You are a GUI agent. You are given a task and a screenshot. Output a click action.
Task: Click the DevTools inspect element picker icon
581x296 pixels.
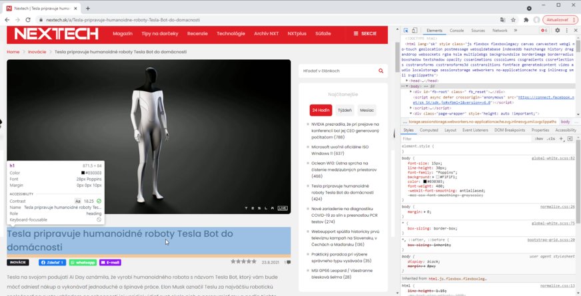407,31
